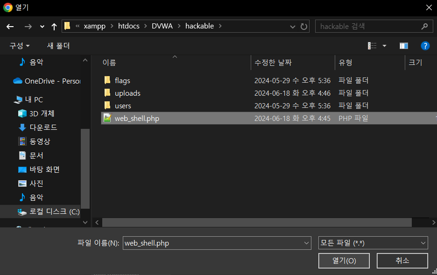Viewport: 437px width, 275px height.
Task: Click the hackable breadcrumb segment
Action: coord(199,26)
